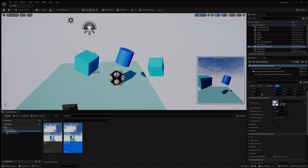Open the 360 Projection Type dropdown

click(280, 111)
